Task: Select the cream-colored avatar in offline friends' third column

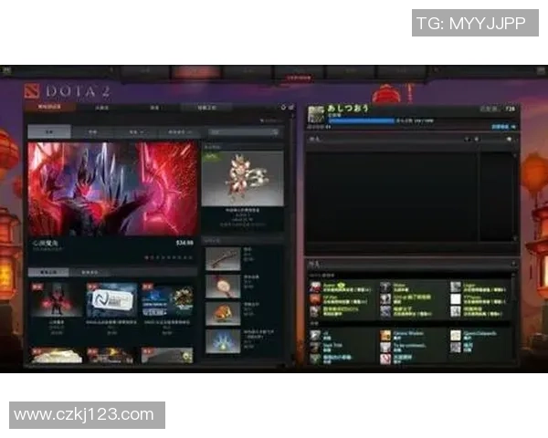Action: [456, 336]
